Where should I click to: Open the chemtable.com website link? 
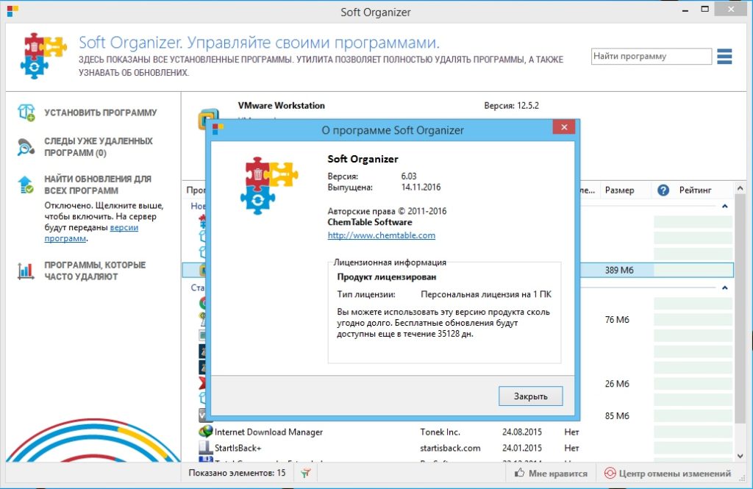[382, 235]
